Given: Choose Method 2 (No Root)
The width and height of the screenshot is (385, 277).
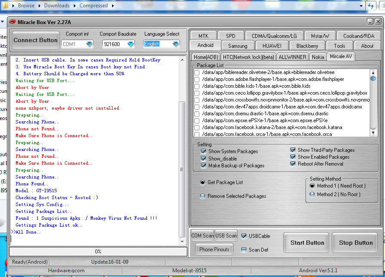Looking at the screenshot, I should 312,194.
